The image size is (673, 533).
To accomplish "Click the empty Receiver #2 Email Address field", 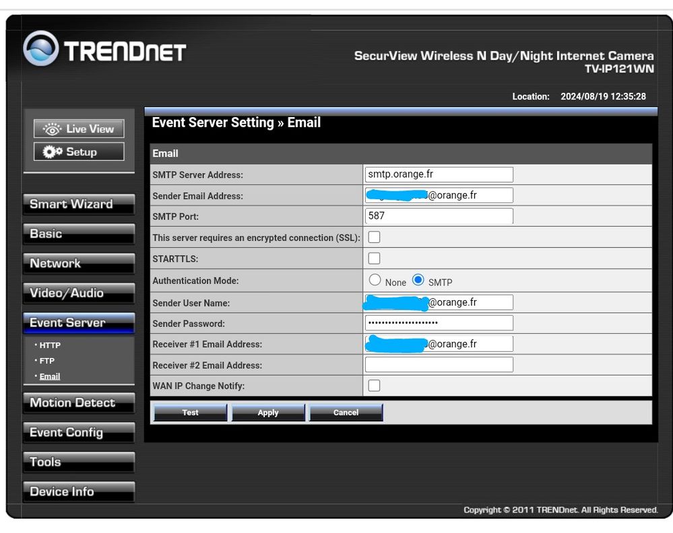I will pyautogui.click(x=439, y=365).
